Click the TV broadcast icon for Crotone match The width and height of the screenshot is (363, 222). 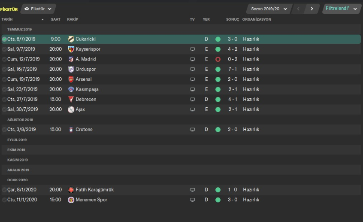click(x=193, y=129)
